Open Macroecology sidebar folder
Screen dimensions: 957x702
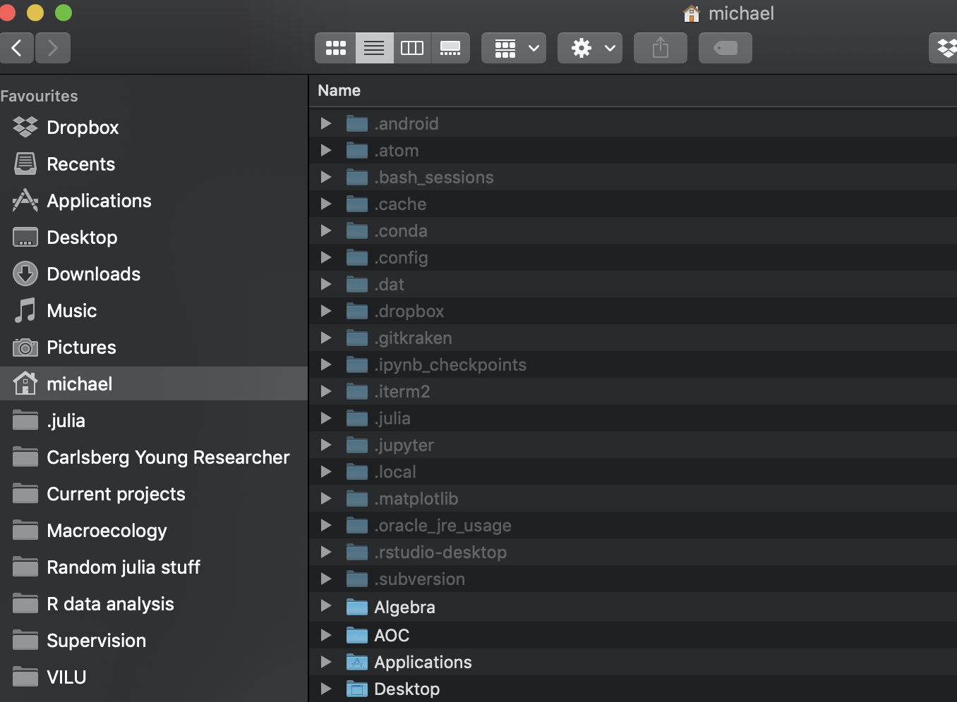[x=154, y=531]
